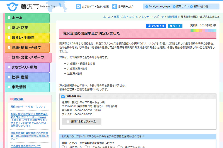Open 海辺でのバーベキューについて link
The height and width of the screenshot is (148, 223).
click(x=28, y=107)
